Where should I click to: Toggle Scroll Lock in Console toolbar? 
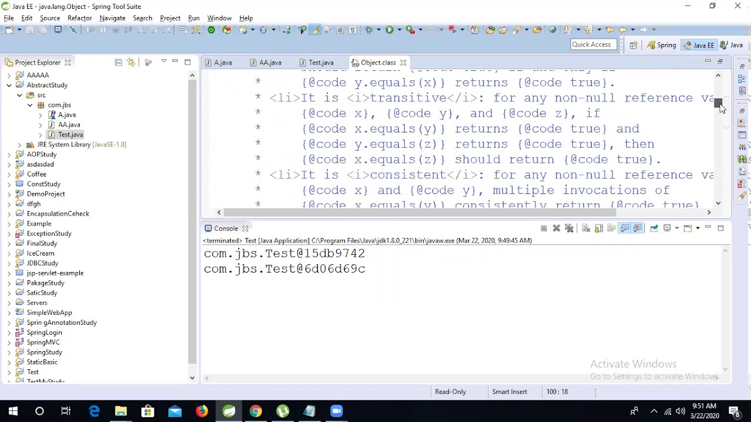coord(598,228)
